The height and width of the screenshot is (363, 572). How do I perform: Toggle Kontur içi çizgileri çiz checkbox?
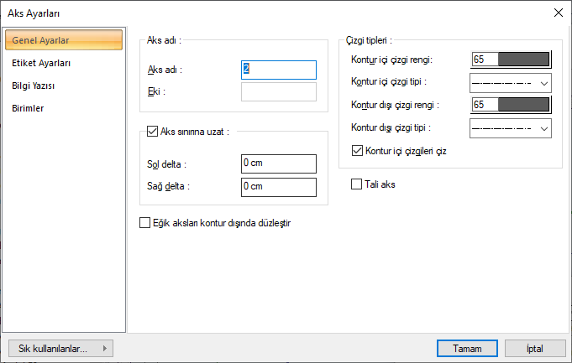[x=357, y=151]
